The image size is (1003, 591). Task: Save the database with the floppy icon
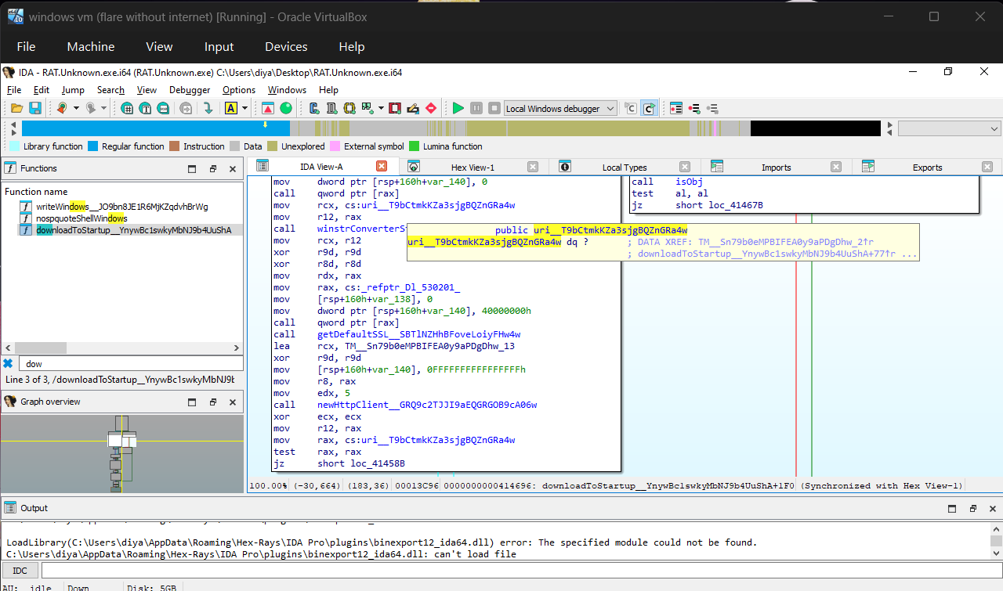pyautogui.click(x=34, y=108)
